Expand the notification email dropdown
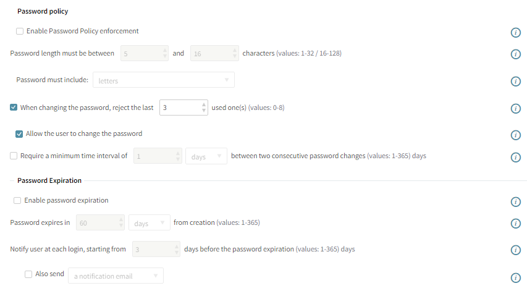Viewport: 527px width, 291px height. pos(116,276)
